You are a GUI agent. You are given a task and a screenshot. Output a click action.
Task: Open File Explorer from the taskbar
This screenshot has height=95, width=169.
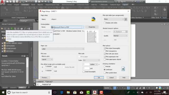[x=68, y=92]
